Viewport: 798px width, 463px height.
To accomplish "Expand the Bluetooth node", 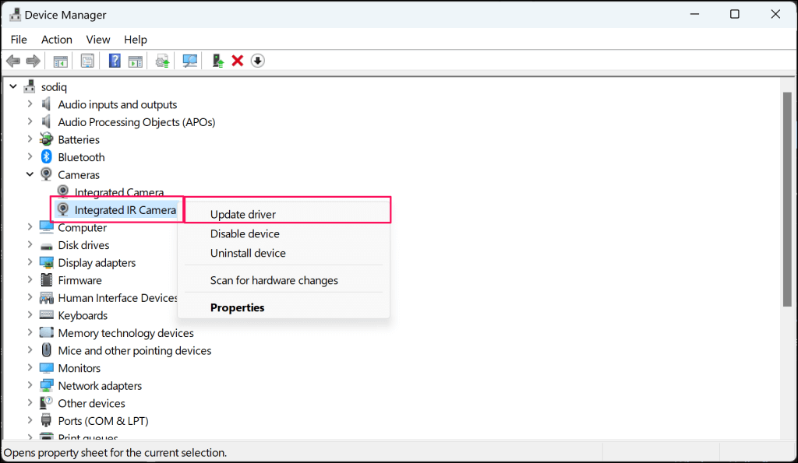I will coord(30,157).
